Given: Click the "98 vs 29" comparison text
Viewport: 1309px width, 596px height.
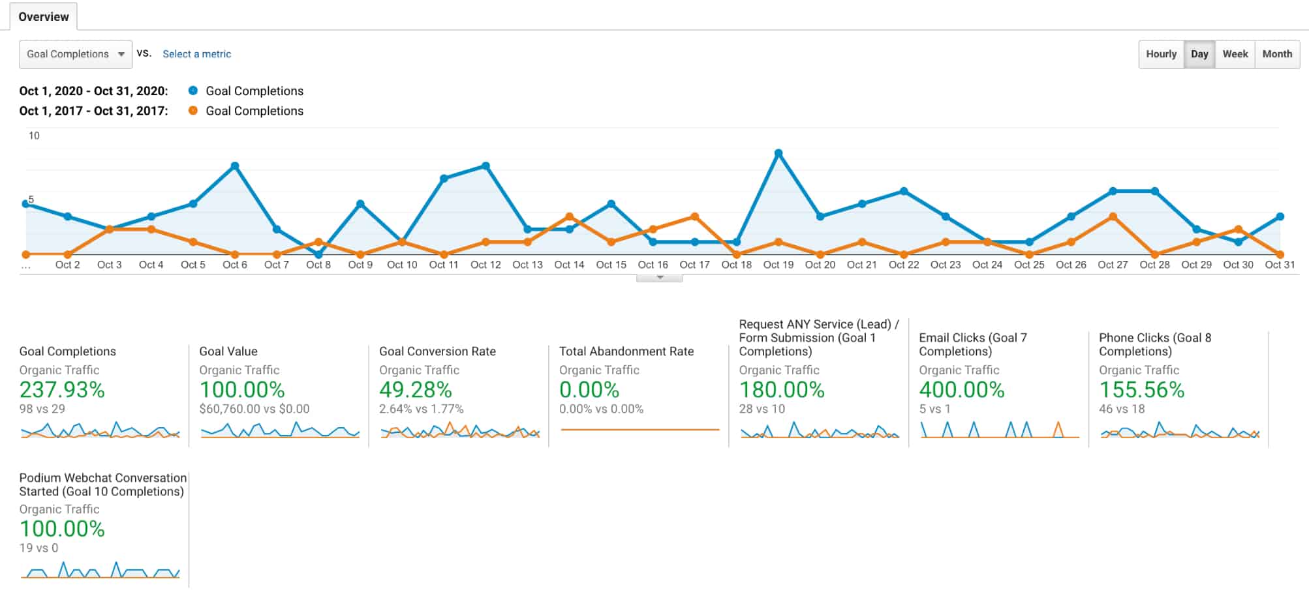Looking at the screenshot, I should [x=42, y=409].
